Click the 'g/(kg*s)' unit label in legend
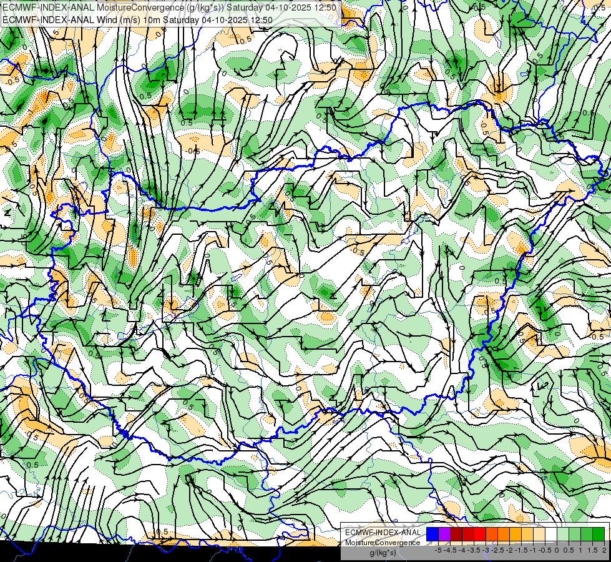 pyautogui.click(x=383, y=553)
